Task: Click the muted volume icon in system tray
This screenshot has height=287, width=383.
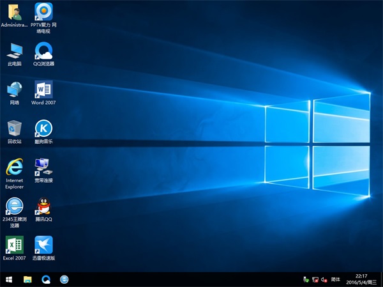Action: (324, 279)
